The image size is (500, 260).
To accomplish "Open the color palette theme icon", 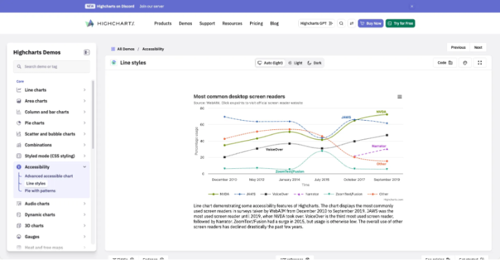I will coord(464,62).
